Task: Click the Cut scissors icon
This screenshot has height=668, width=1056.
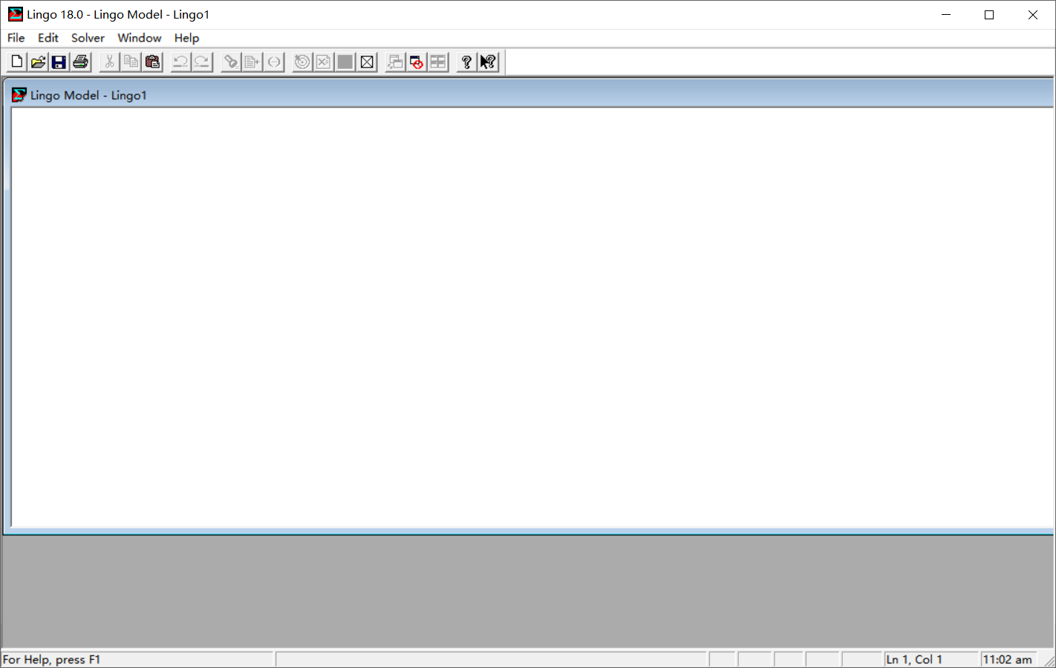Action: coord(110,62)
